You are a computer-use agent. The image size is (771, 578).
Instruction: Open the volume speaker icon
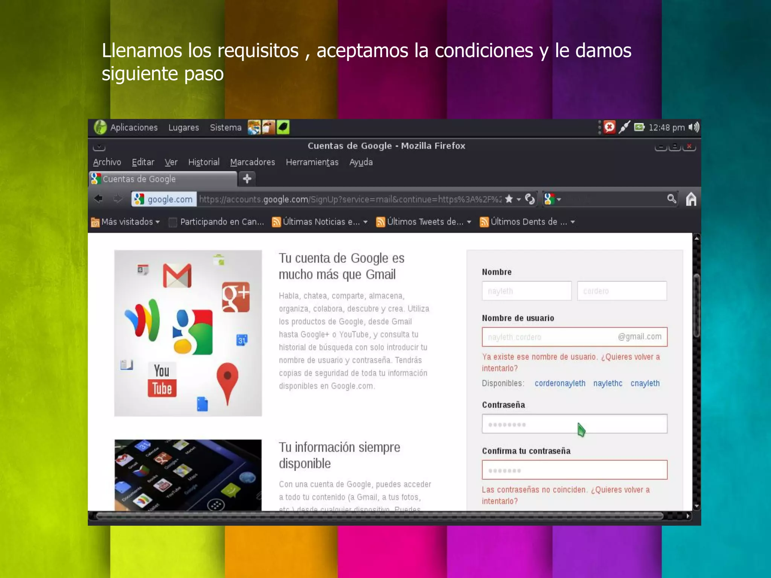[x=694, y=127]
